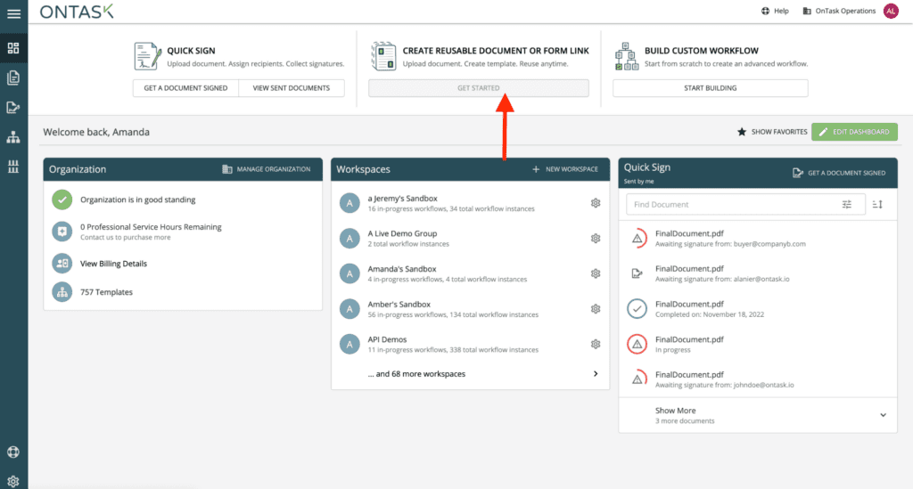Open the API Demos workspace
Image resolution: width=913 pixels, height=489 pixels.
(471, 344)
